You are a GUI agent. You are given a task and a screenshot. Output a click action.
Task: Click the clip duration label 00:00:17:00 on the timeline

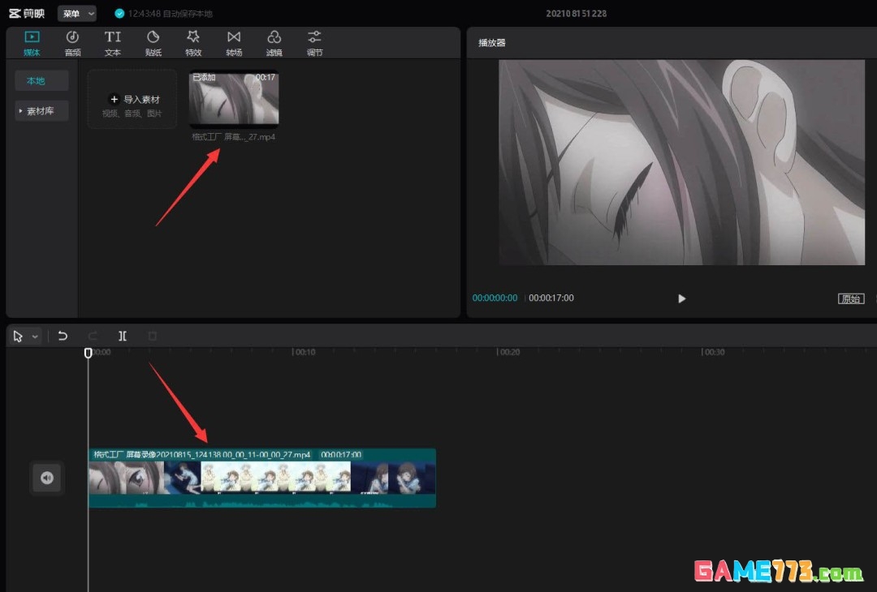click(x=341, y=455)
